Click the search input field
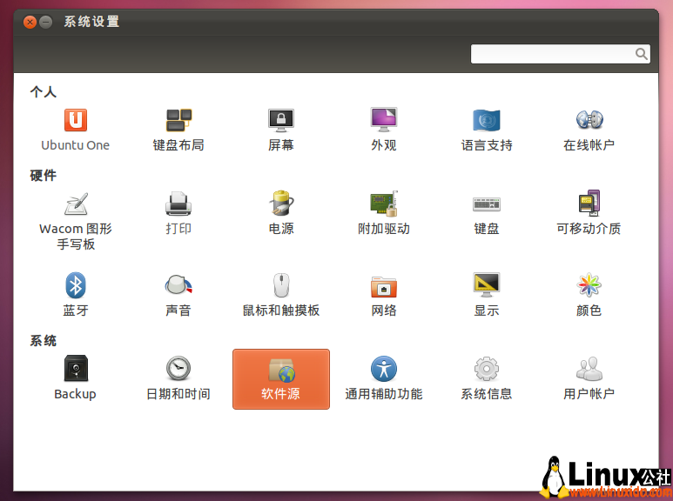Image resolution: width=673 pixels, height=501 pixels. [560, 54]
